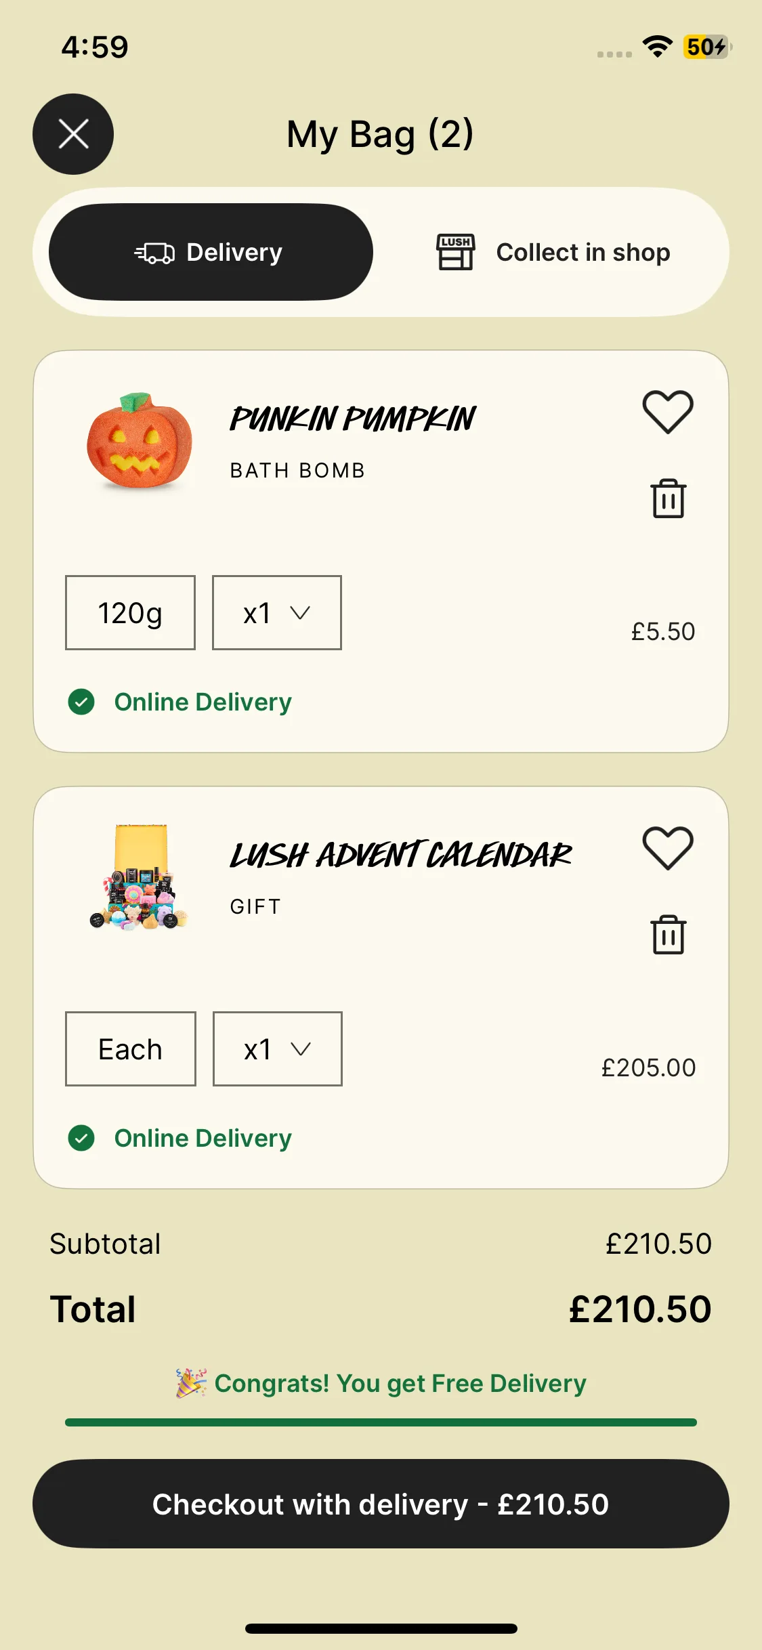Open Punkin Pumpkin product title
Image resolution: width=762 pixels, height=1650 pixels.
pos(353,419)
